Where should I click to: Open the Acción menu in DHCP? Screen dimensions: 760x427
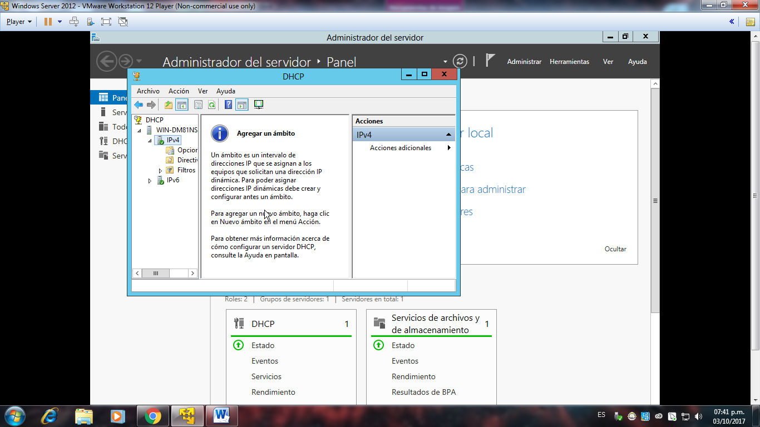point(179,91)
